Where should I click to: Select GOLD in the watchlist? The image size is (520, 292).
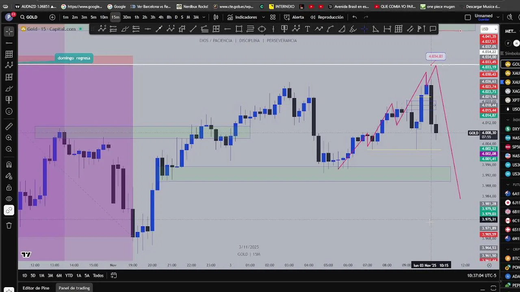[x=511, y=64]
